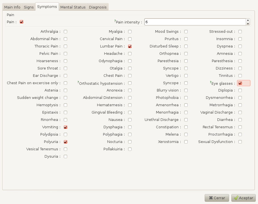Select the Symptoms tab

[47, 6]
